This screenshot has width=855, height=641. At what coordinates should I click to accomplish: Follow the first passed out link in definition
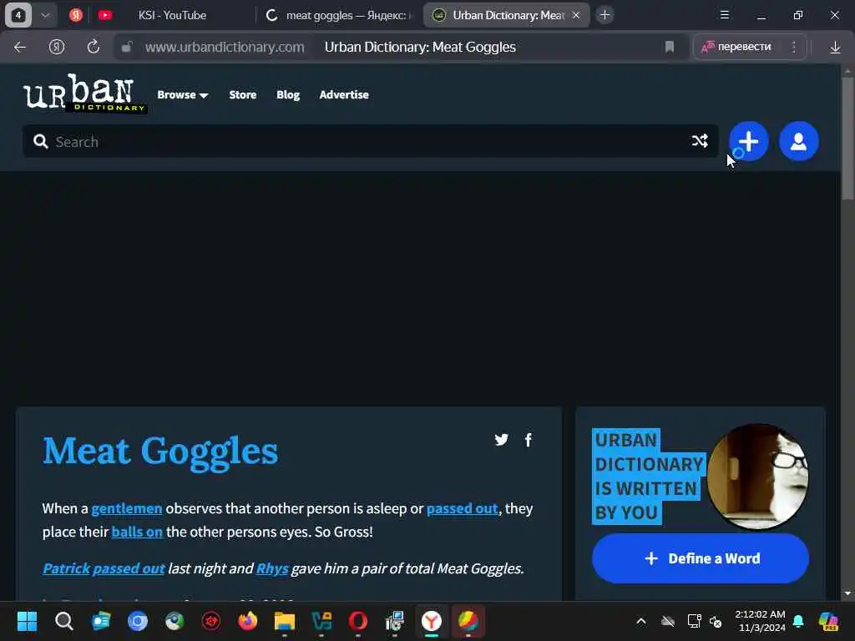462,508
